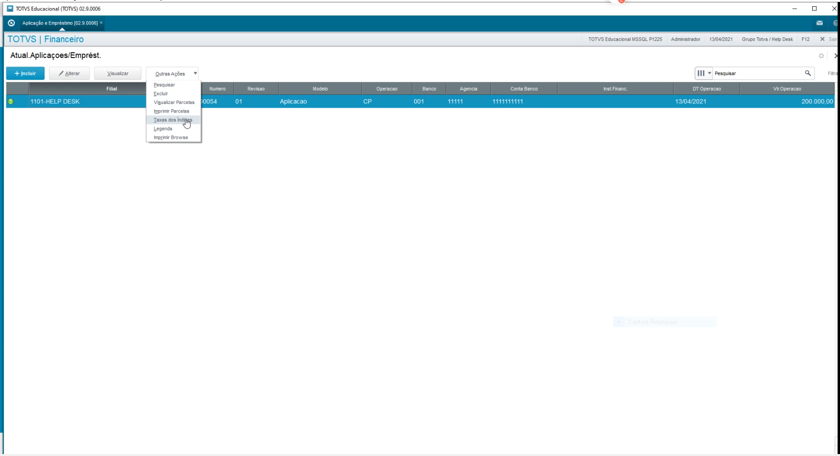Select Imprimir Parcelas menu entry

point(172,111)
